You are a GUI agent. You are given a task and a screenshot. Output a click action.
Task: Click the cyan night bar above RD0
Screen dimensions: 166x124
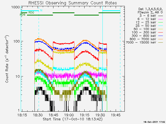tap(30, 11)
